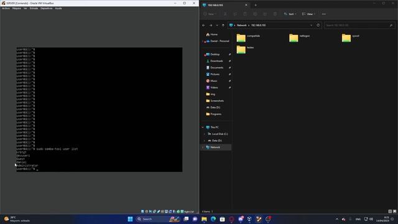Open the New item dropdown

point(210,14)
